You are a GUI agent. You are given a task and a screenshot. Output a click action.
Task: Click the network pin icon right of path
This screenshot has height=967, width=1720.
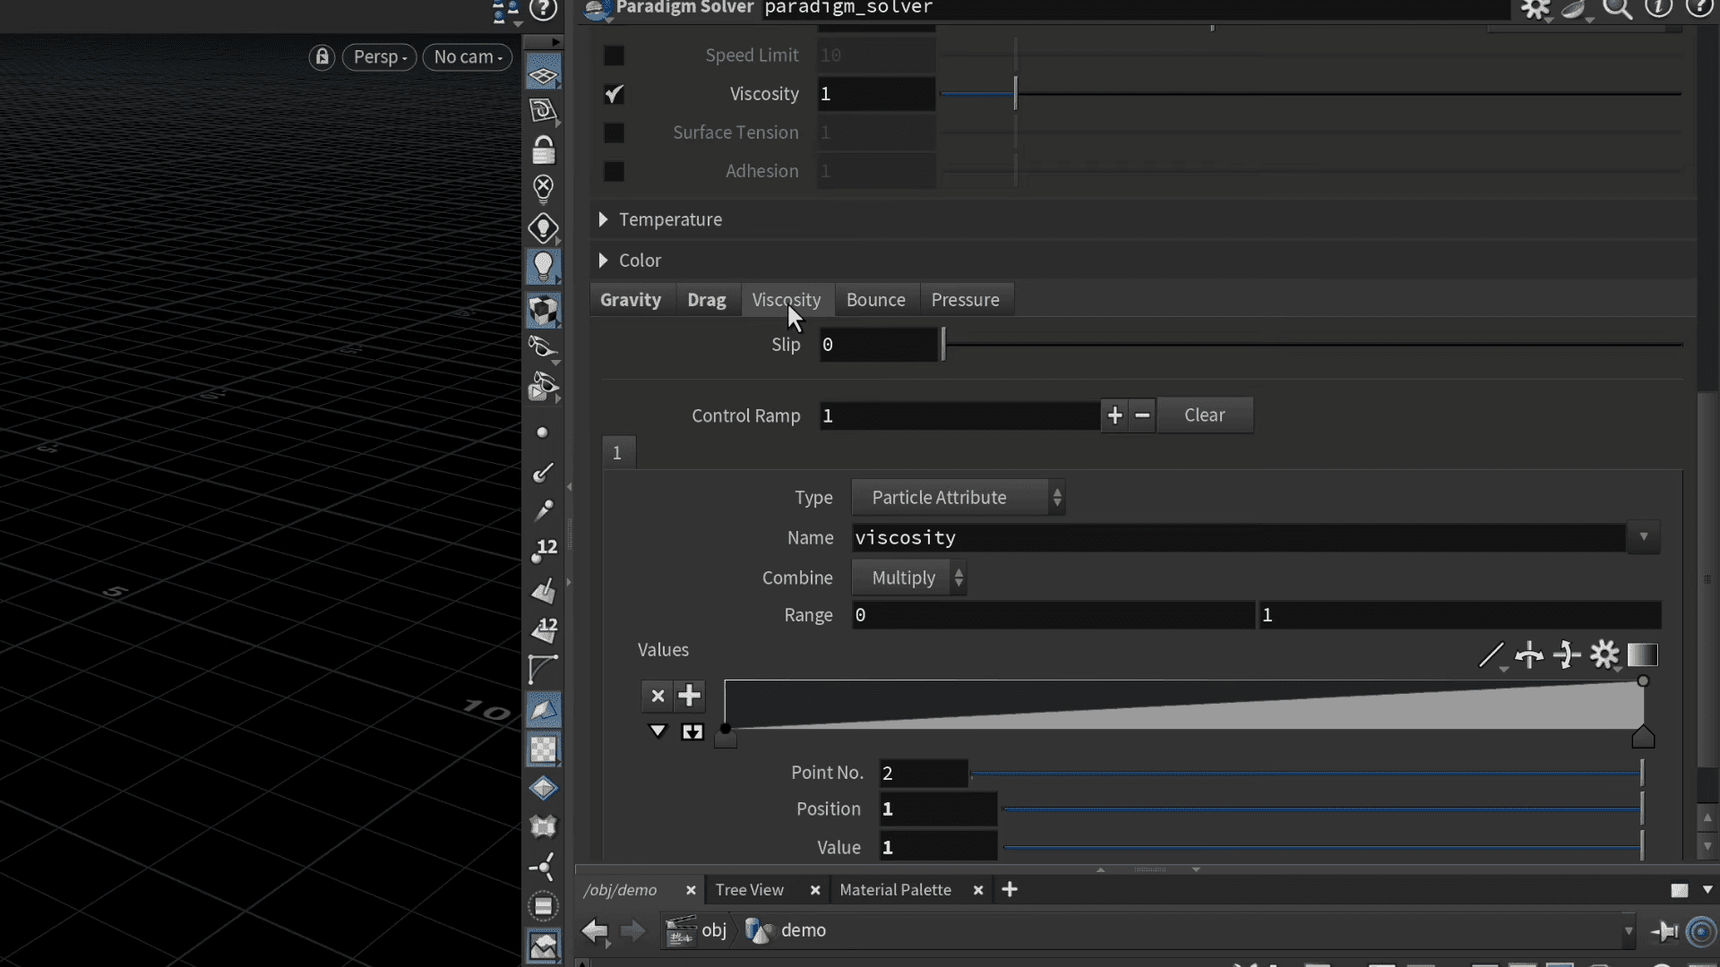coord(1664,931)
